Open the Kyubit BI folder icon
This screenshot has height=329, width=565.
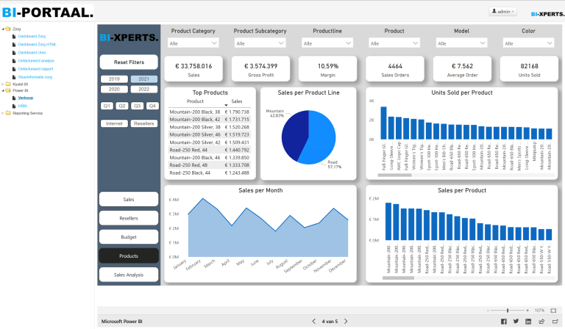tap(8, 84)
